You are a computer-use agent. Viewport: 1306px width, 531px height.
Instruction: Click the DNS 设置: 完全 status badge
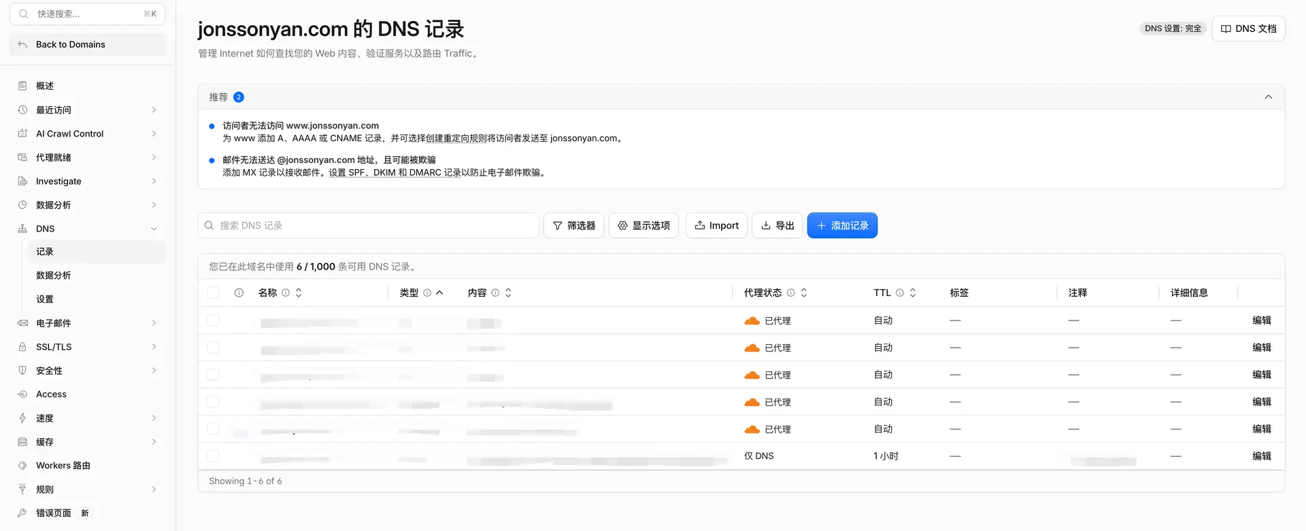[x=1173, y=29]
